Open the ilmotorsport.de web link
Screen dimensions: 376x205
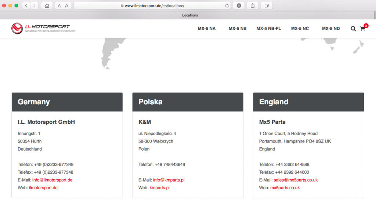click(x=43, y=188)
